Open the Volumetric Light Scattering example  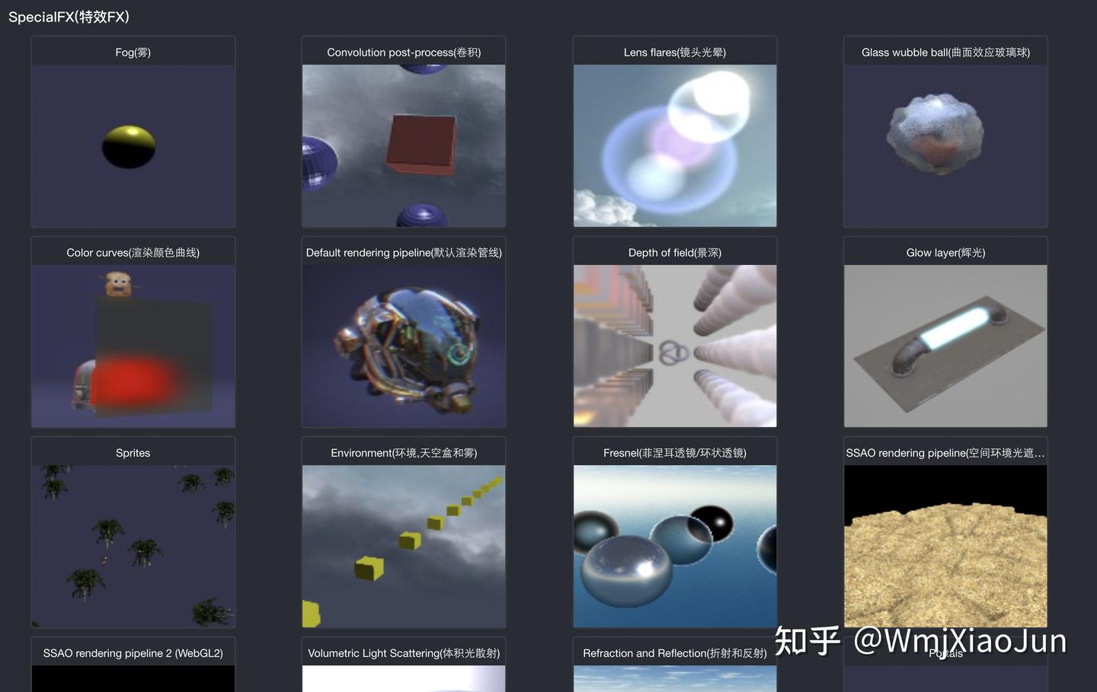(404, 652)
